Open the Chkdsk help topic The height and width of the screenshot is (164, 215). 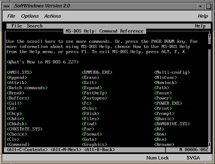point(17,124)
